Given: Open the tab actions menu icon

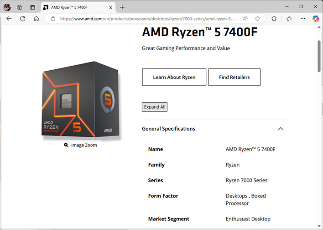Looking at the screenshot, I should coord(32,7).
